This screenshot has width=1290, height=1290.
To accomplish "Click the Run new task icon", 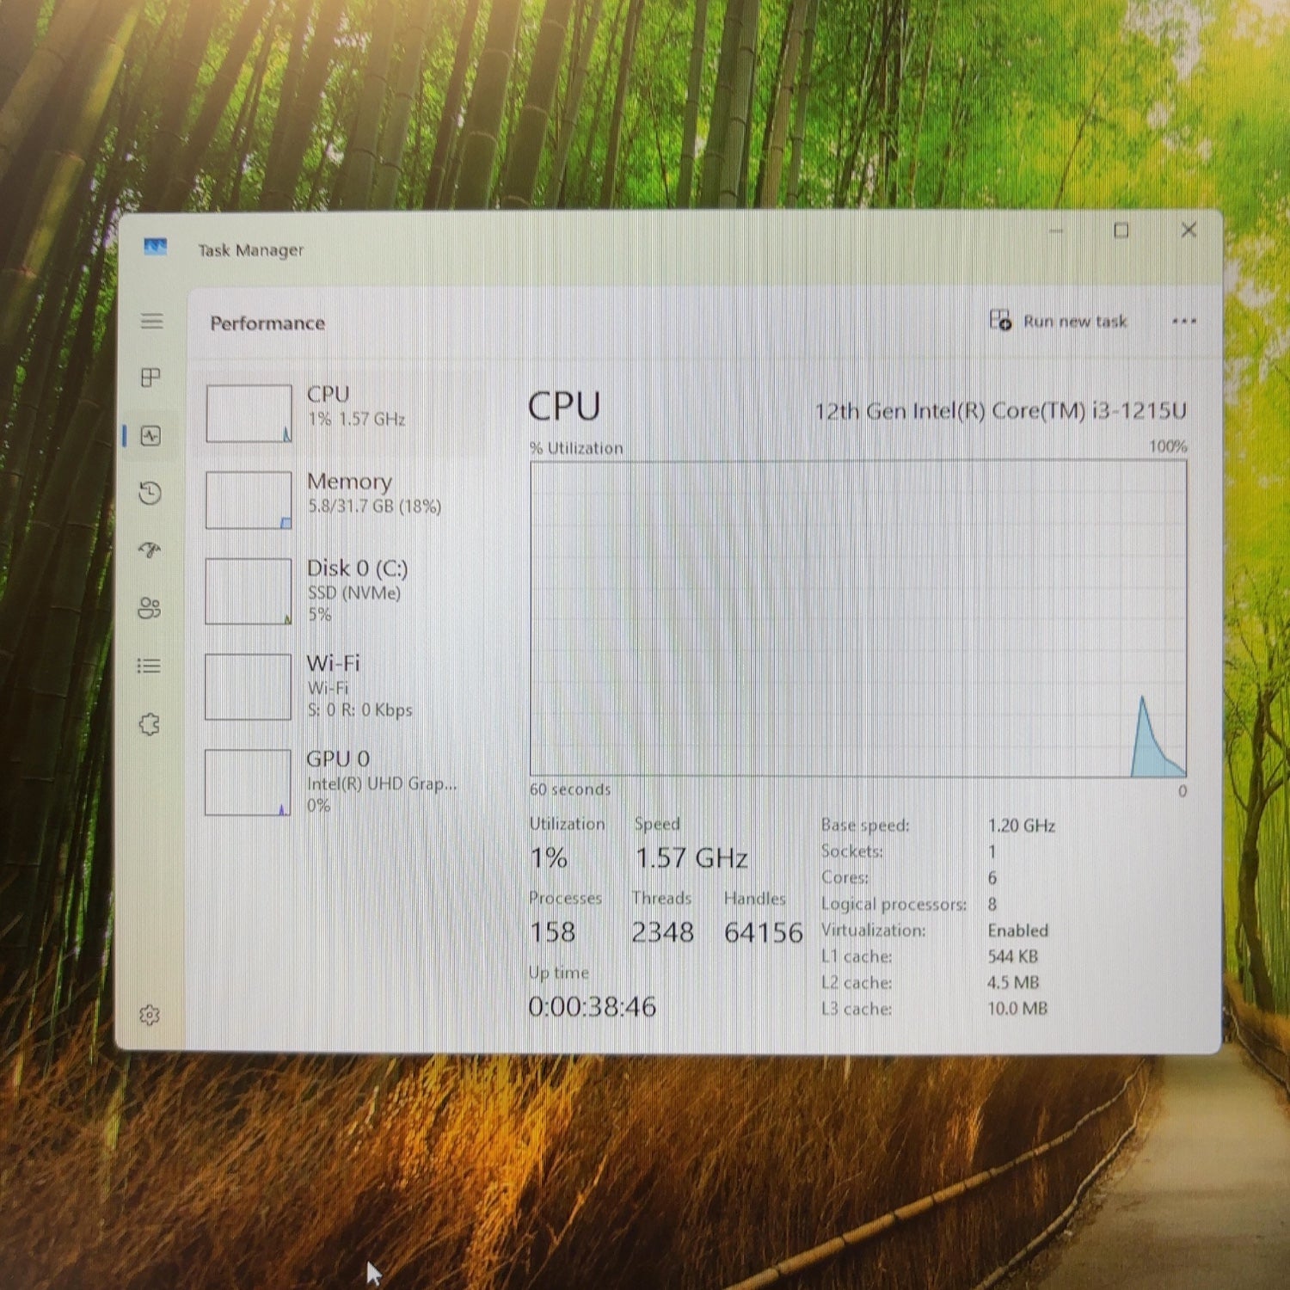I will pos(1000,320).
